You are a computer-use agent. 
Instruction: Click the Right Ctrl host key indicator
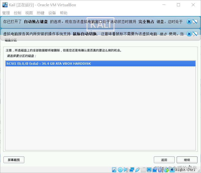[185, 170]
